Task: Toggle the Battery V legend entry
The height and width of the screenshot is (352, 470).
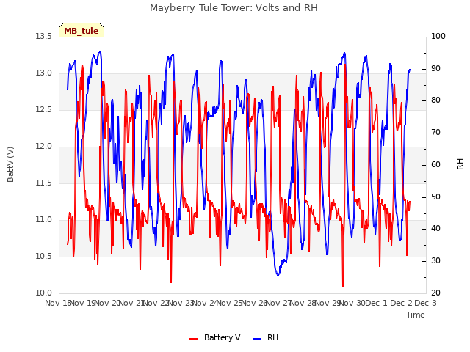Action: pyautogui.click(x=215, y=337)
